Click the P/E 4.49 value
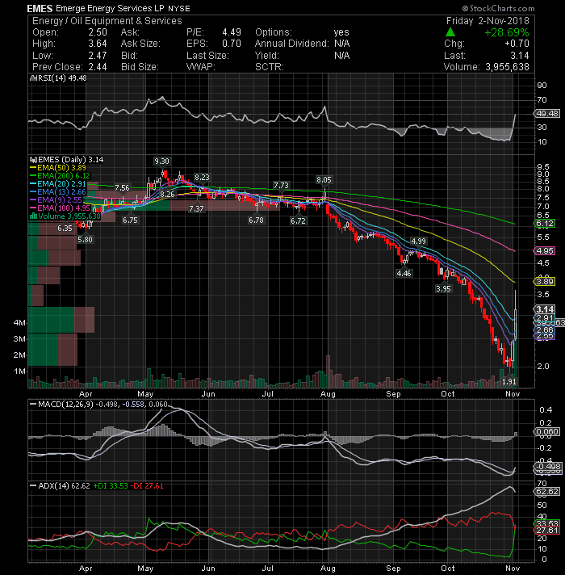Screen dimensions: 565x575 point(232,32)
